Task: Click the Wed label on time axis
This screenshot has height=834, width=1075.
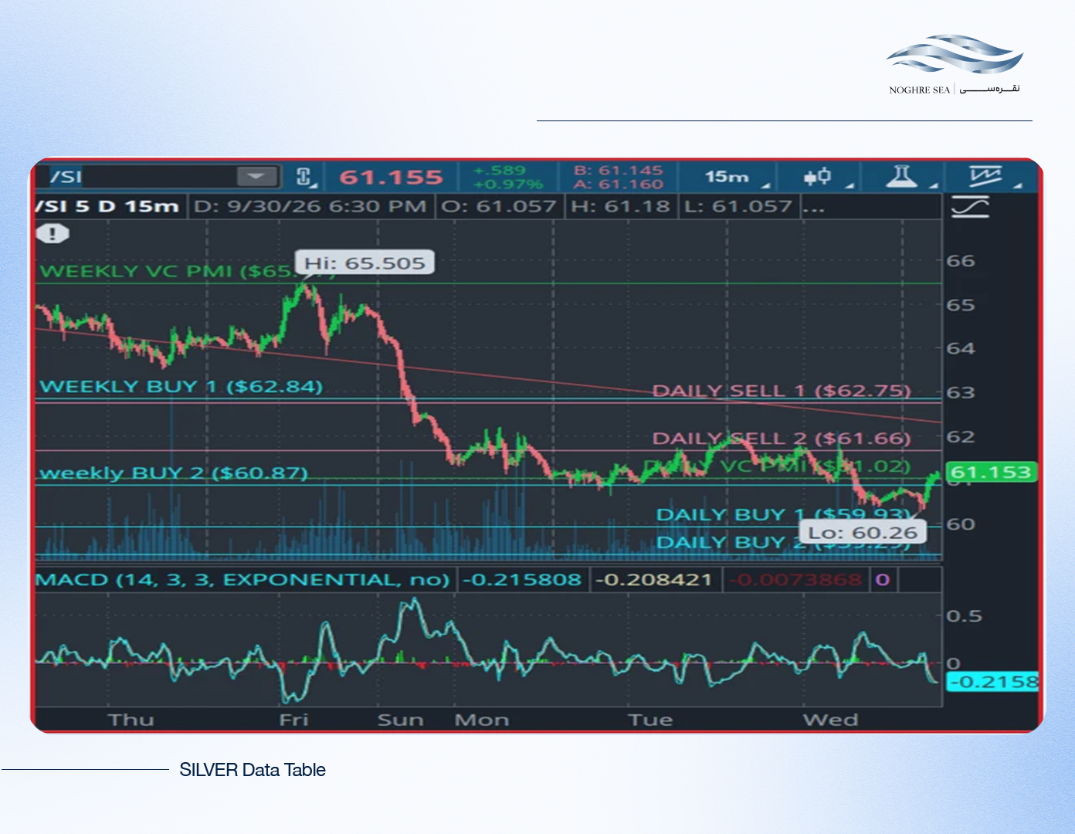Action: 830,720
